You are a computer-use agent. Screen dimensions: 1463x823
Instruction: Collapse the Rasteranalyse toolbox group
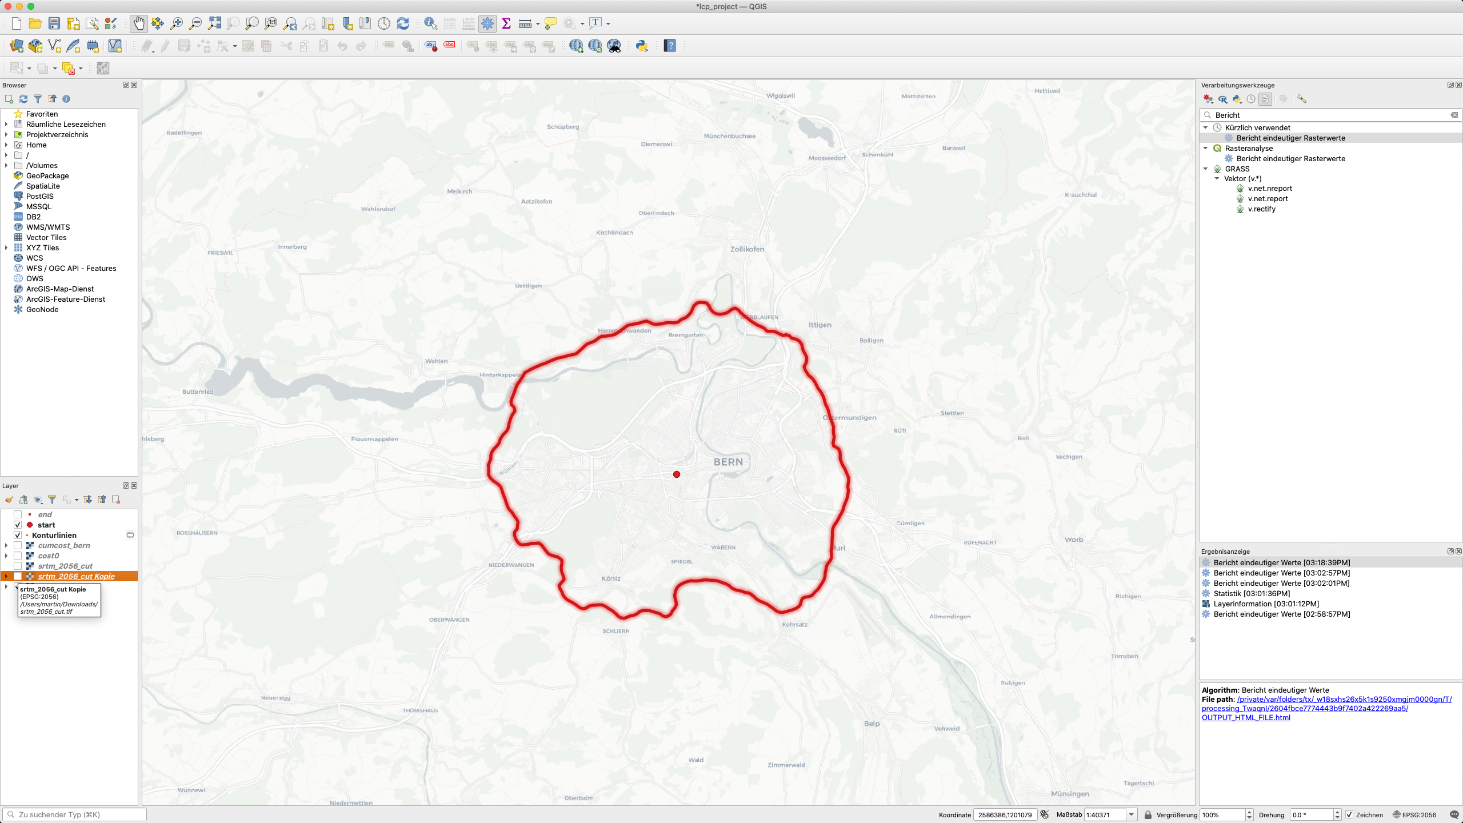[1206, 148]
